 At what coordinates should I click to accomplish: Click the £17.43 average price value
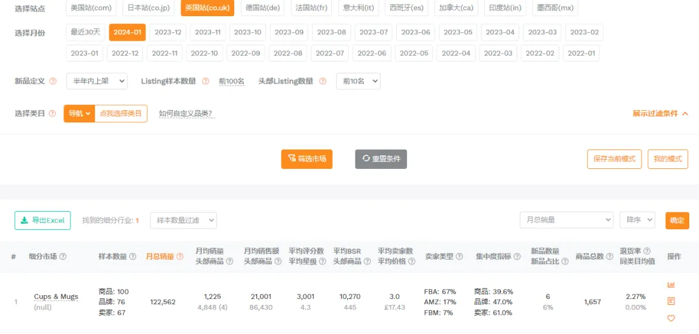395,307
